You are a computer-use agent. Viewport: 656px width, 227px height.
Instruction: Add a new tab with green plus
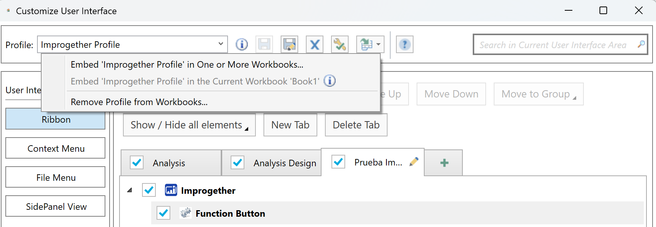[444, 163]
